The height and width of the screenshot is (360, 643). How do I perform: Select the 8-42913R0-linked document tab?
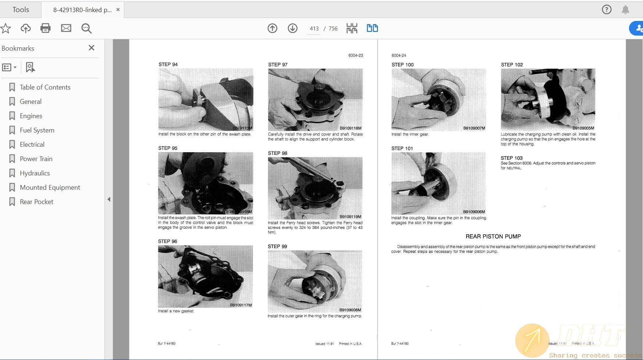pos(82,10)
